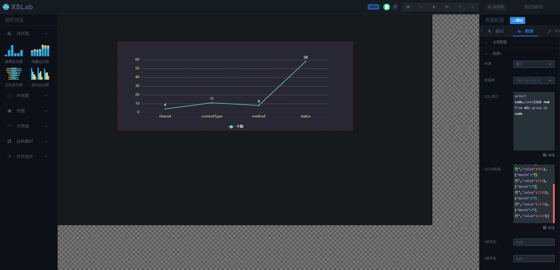This screenshot has height=270, width=560.
Task: Select the 堆叠柱状图 chart thumbnail
Action: point(40,53)
